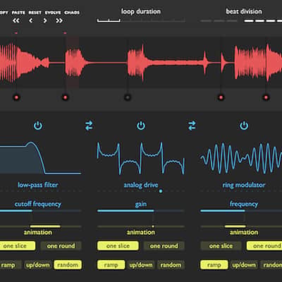Click the RESET menu item
Screen dimensions: 282x282
coord(35,13)
